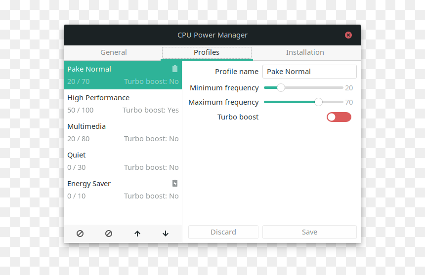Image resolution: width=425 pixels, height=275 pixels.
Task: Click the maximum frequency value "70" beside slider
Action: pos(349,102)
